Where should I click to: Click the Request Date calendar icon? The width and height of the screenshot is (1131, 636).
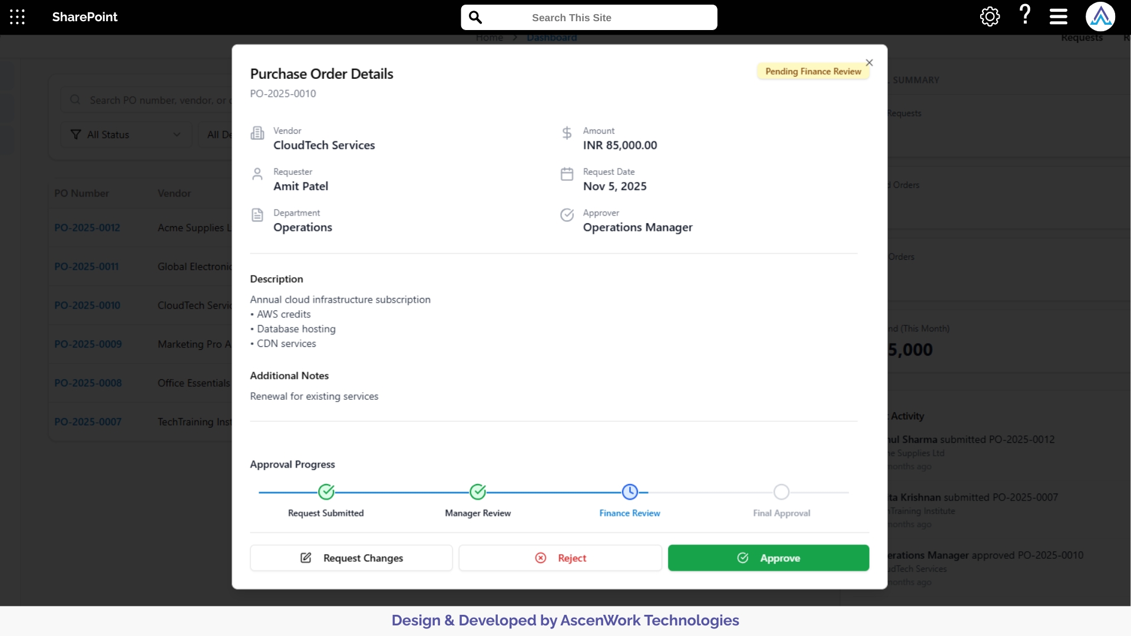pos(567,174)
